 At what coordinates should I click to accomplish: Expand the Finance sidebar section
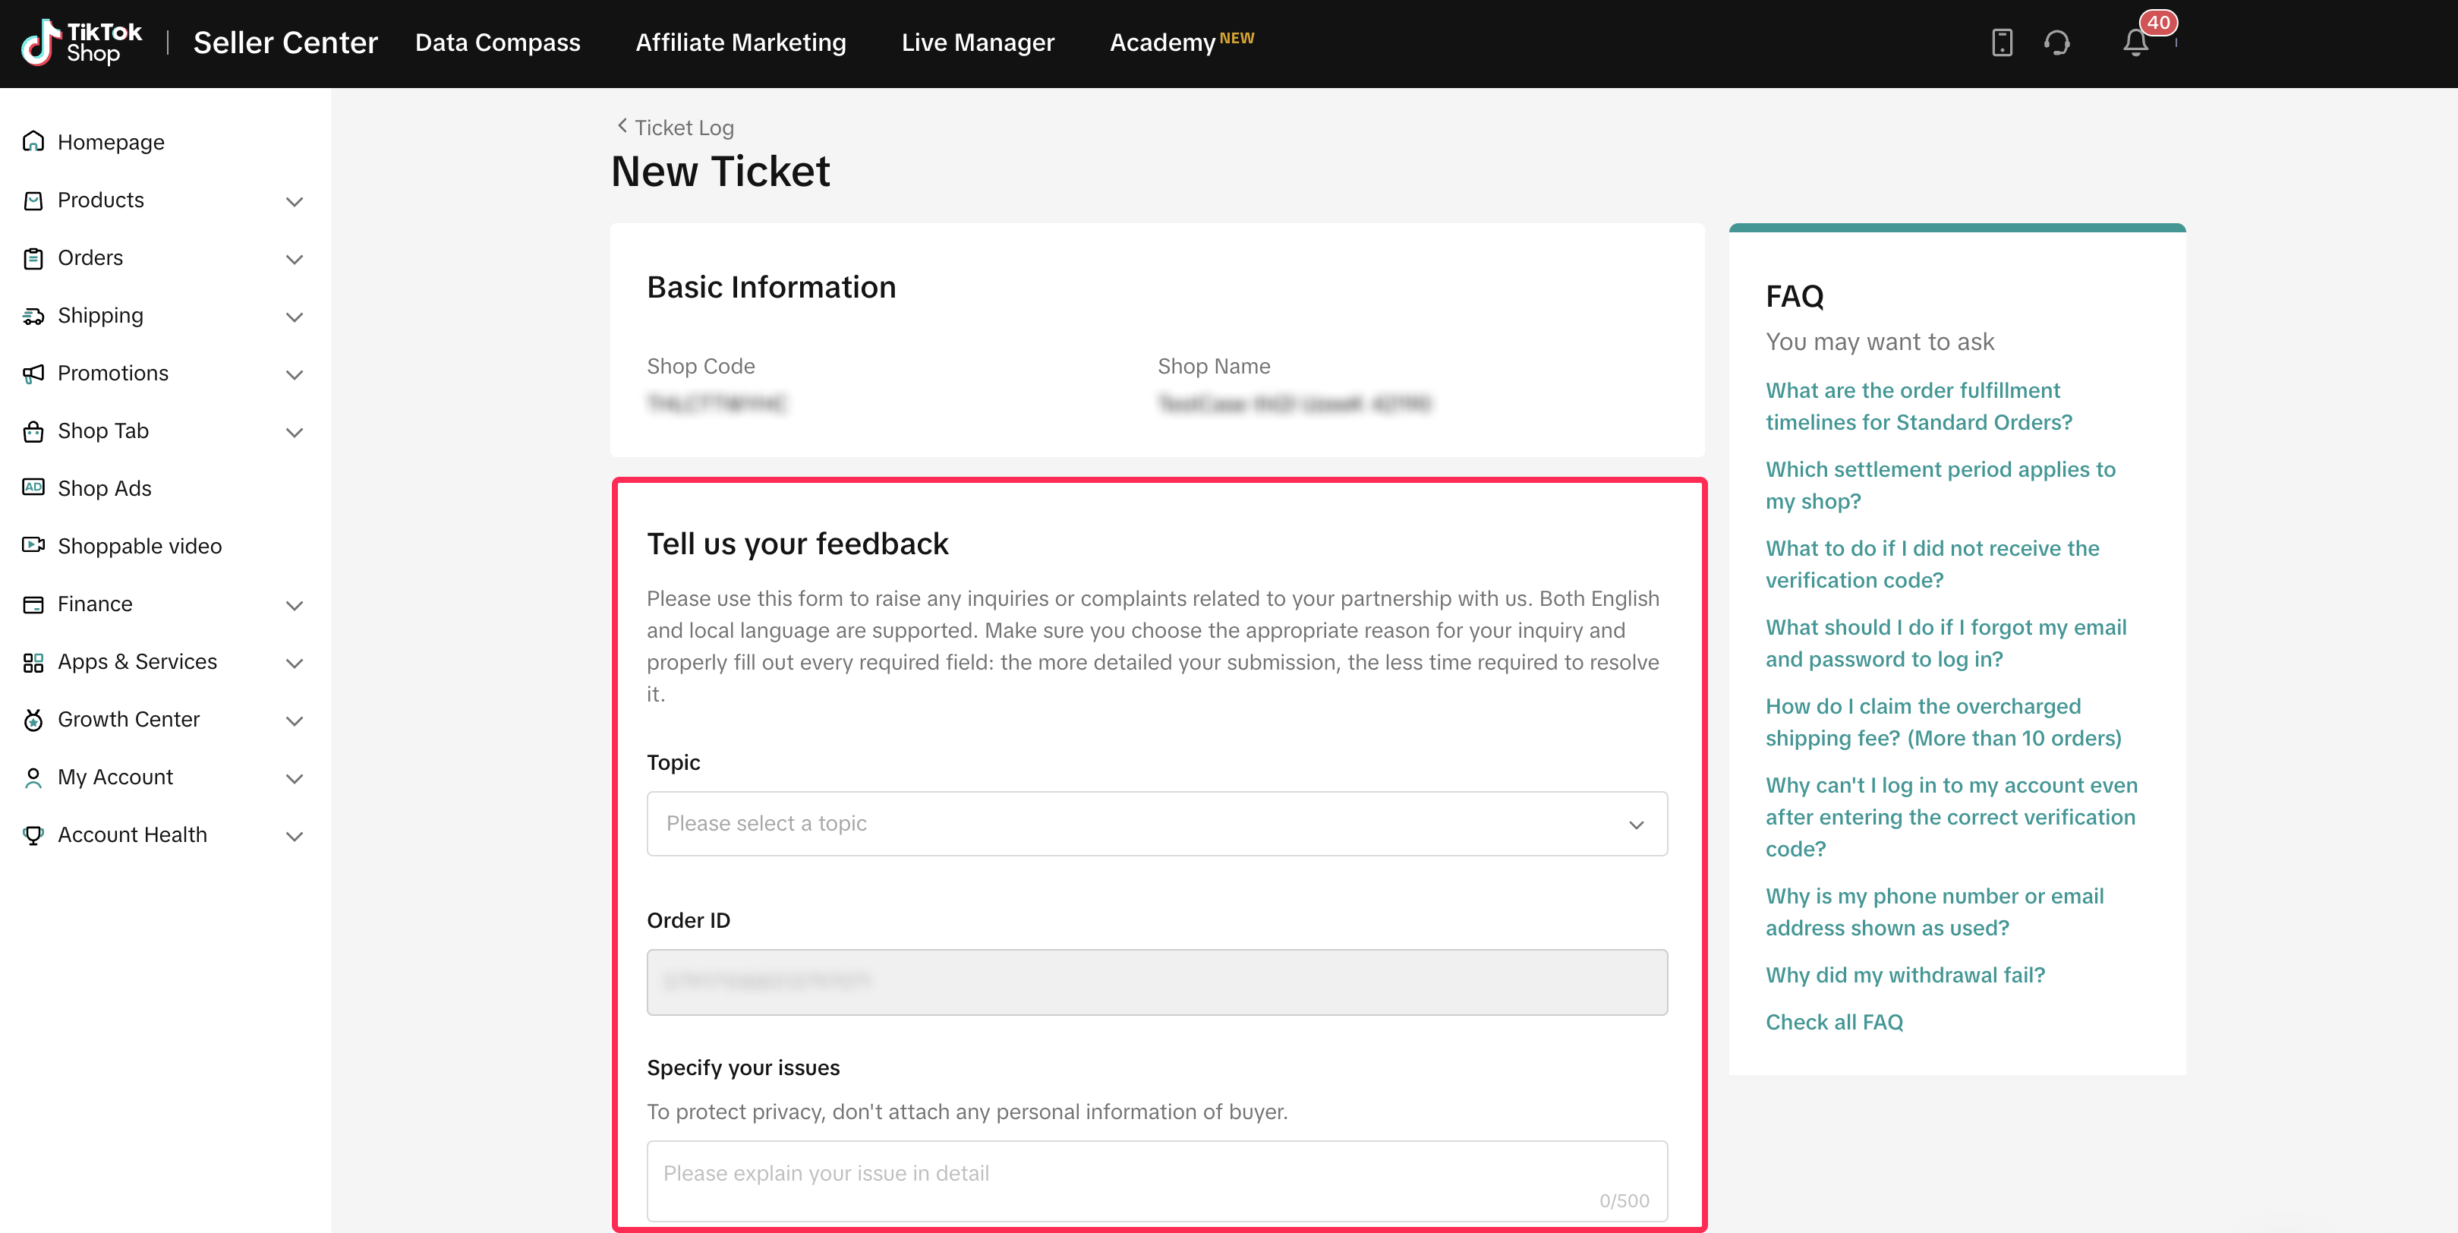(x=294, y=605)
